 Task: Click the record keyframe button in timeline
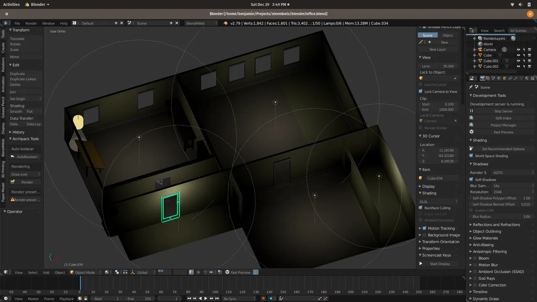click(x=263, y=299)
